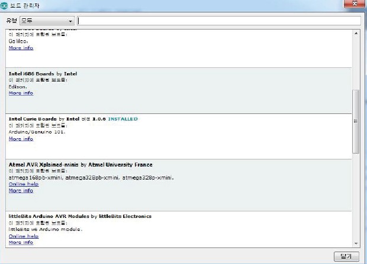Image resolution: width=367 pixels, height=264 pixels.
Task: Open Online help for littleBits Arduino modules
Action: (x=24, y=236)
